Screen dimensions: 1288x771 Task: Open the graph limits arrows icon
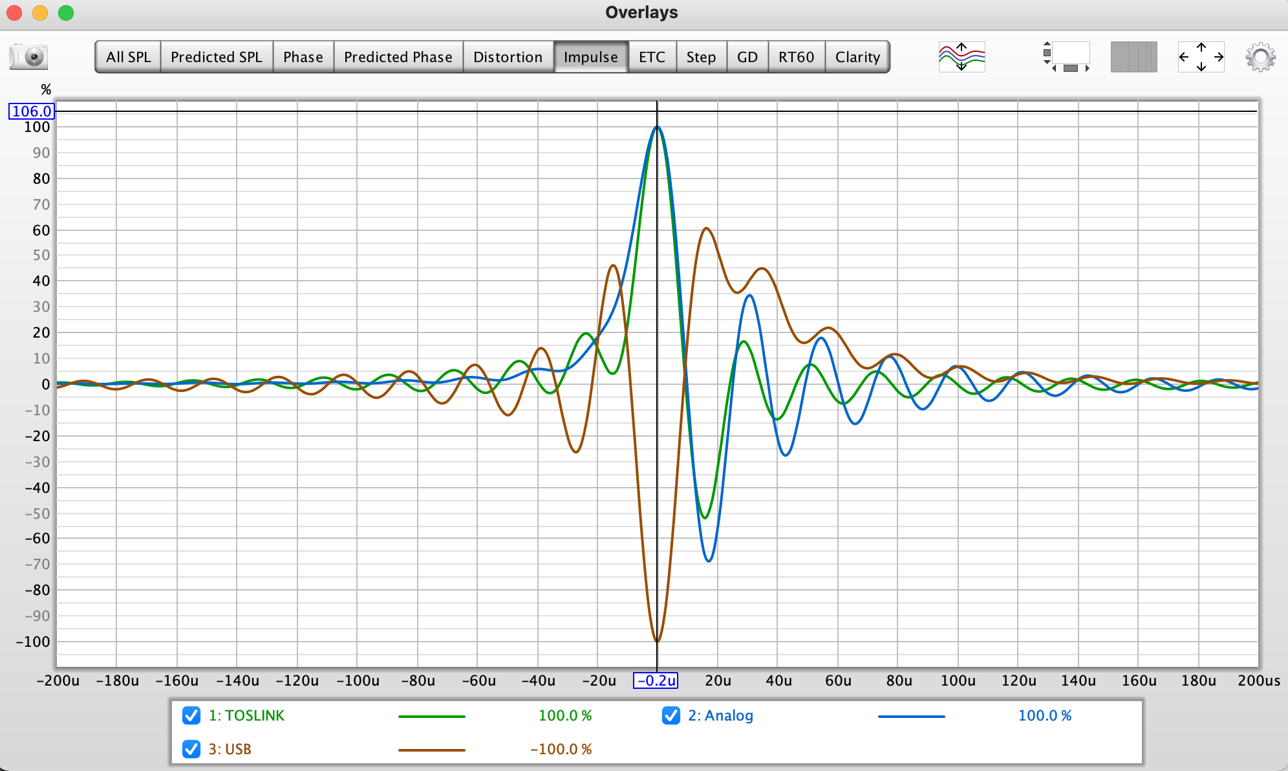point(1201,57)
